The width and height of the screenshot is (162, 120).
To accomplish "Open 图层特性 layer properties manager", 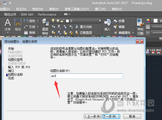I will click(45, 27).
